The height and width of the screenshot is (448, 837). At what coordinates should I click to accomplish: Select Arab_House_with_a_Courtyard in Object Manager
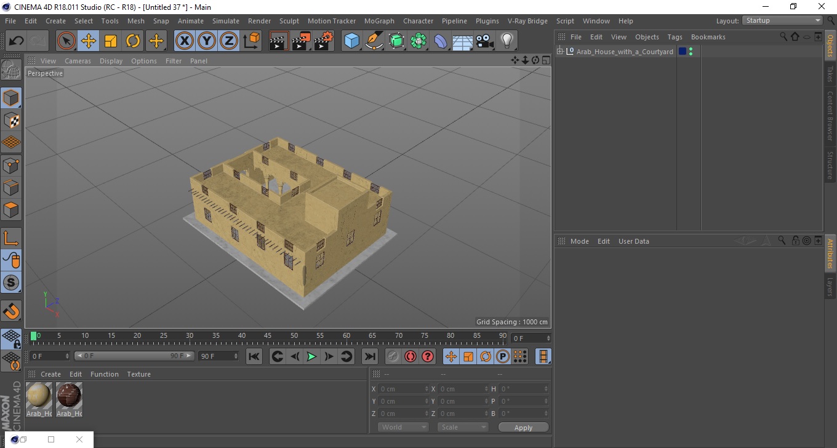click(x=624, y=52)
